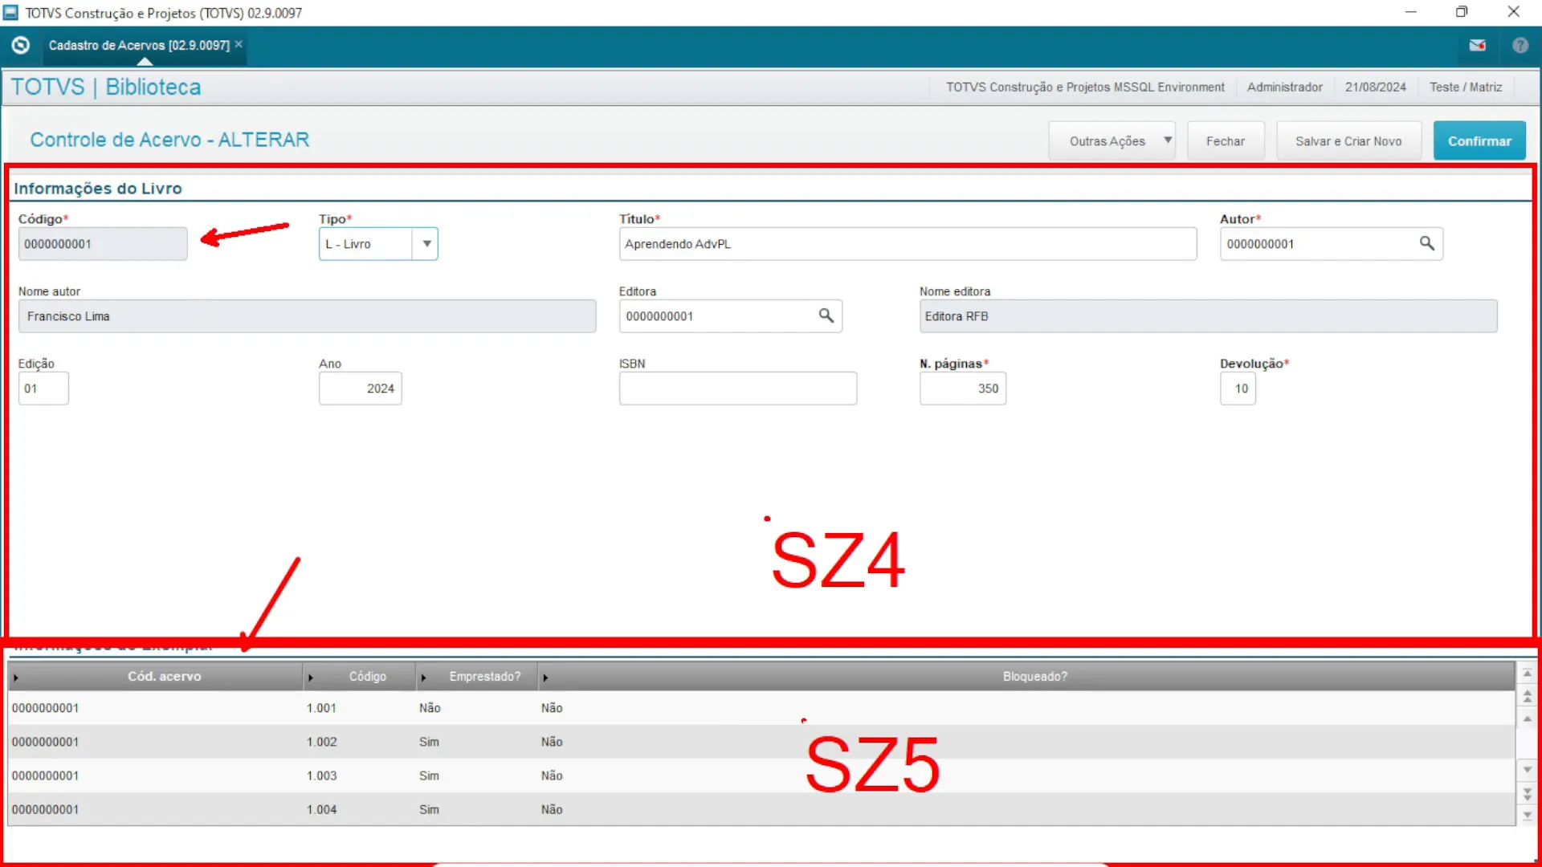Click the Bloqueado column header to sort
Screen dimensions: 1542x867
click(1034, 675)
